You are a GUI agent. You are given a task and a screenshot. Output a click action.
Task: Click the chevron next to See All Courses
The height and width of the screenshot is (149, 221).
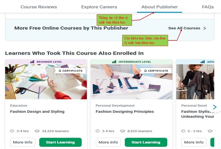(205, 28)
